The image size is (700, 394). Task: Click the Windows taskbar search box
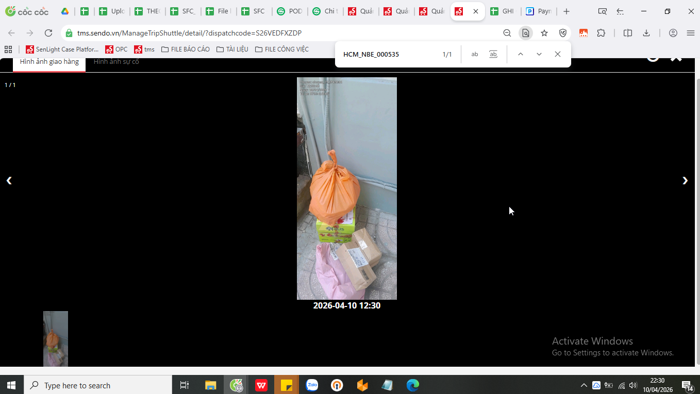[x=98, y=385]
